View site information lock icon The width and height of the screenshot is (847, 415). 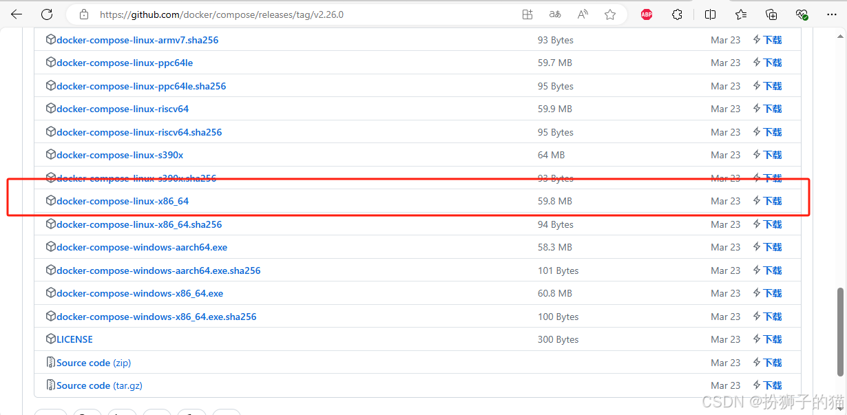pyautogui.click(x=84, y=14)
